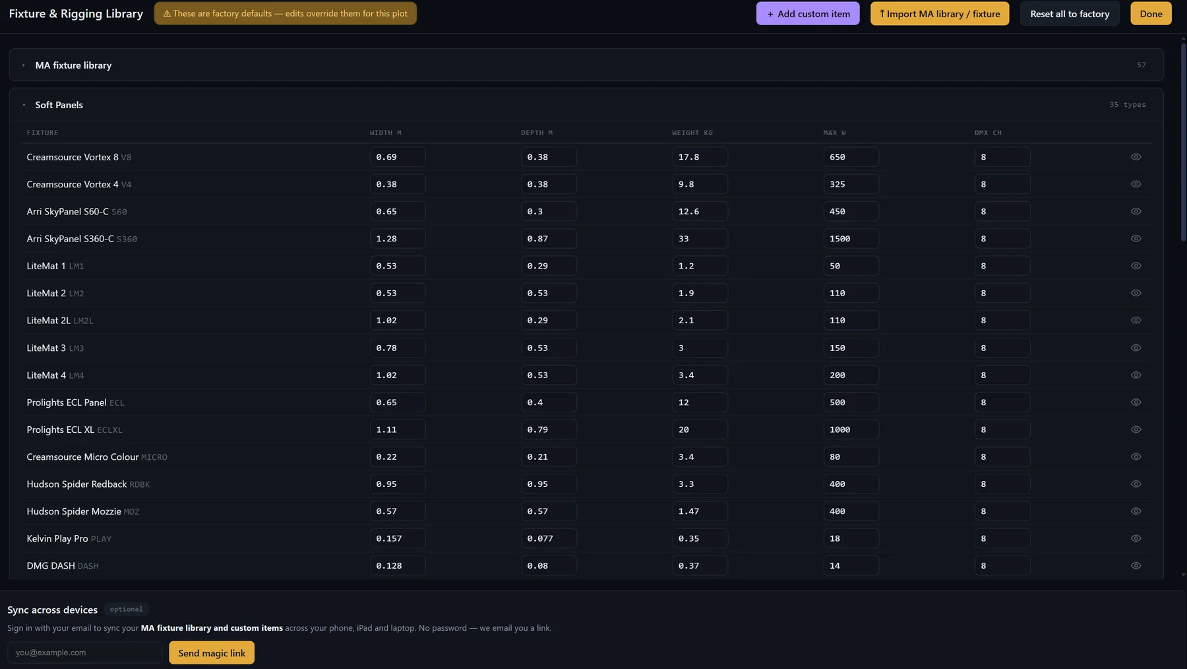Edit Kelvin Play Pro width value
The height and width of the screenshot is (669, 1187).
point(398,538)
